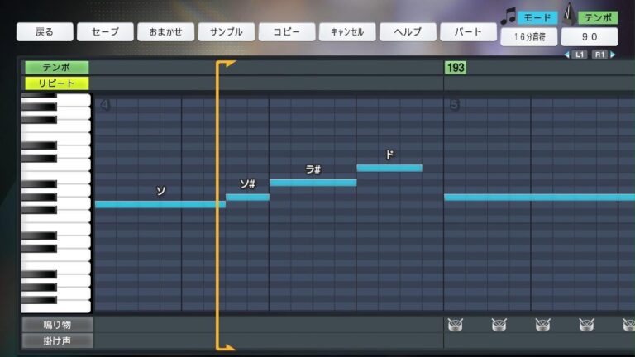This screenshot has width=635, height=357.
Task: Open the ヘルプ (Help) menu
Action: (408, 32)
